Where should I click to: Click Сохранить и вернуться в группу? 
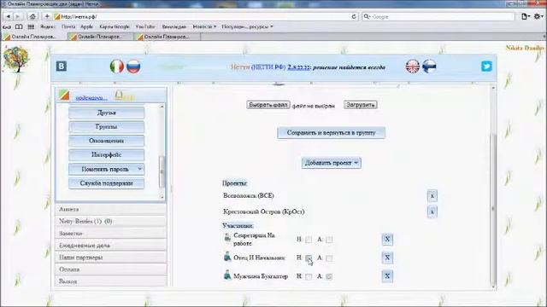click(331, 133)
